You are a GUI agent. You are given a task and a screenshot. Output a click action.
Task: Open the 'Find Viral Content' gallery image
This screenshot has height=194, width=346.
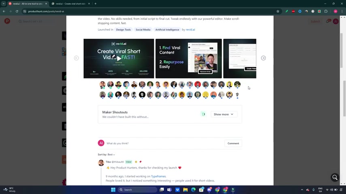188,58
